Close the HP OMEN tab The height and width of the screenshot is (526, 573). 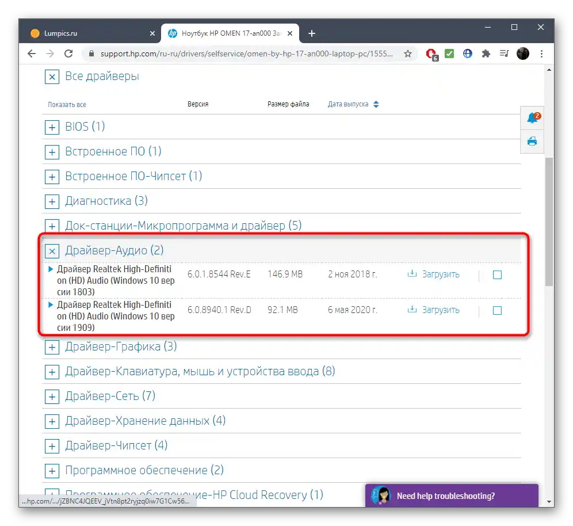tap(290, 33)
